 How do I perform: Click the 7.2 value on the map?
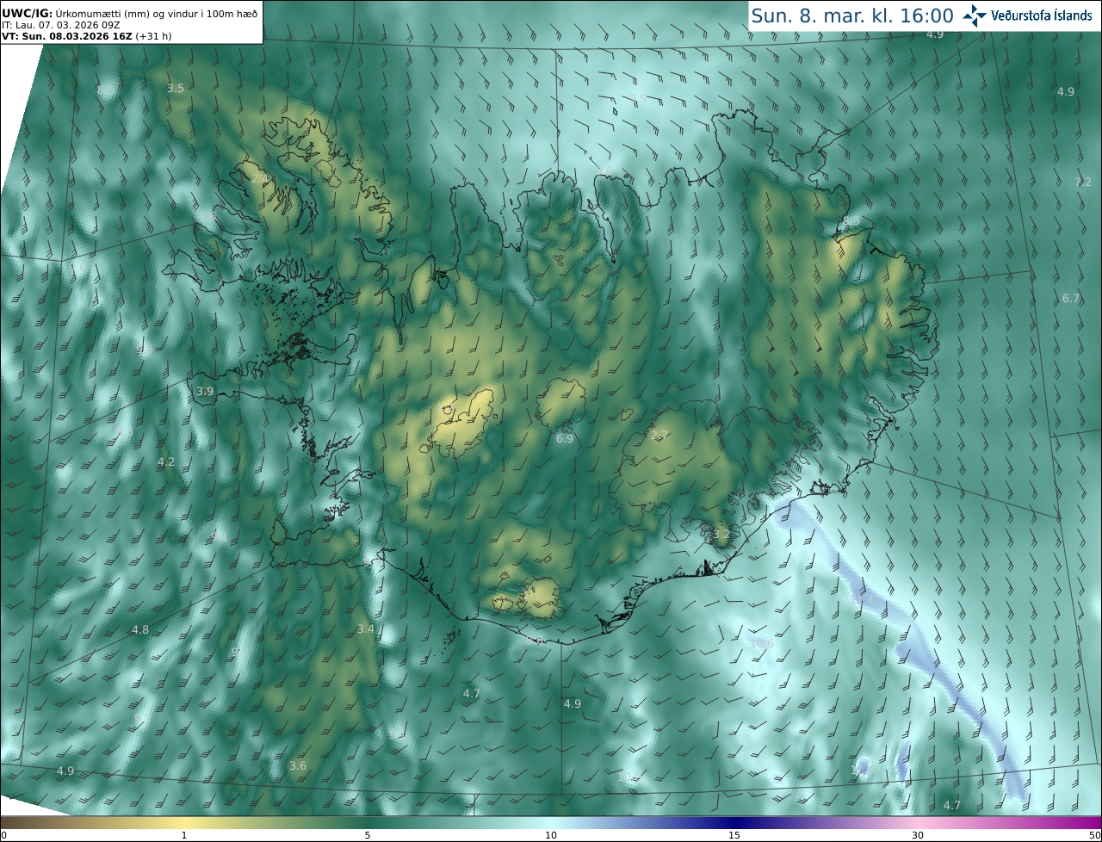[1083, 183]
